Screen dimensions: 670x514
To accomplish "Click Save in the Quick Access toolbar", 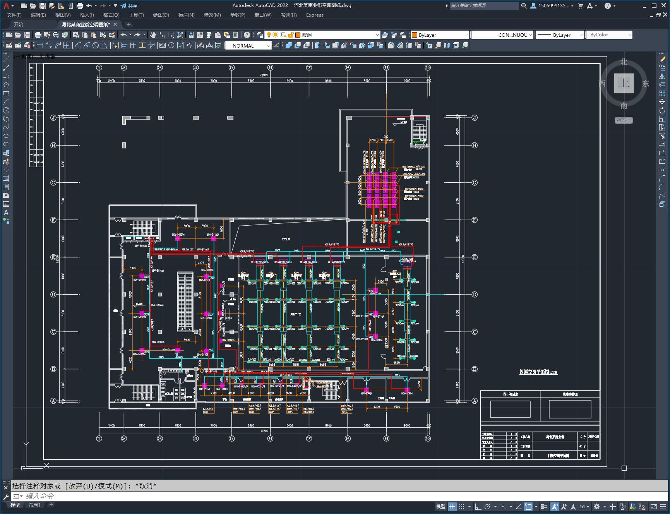I will click(43, 5).
